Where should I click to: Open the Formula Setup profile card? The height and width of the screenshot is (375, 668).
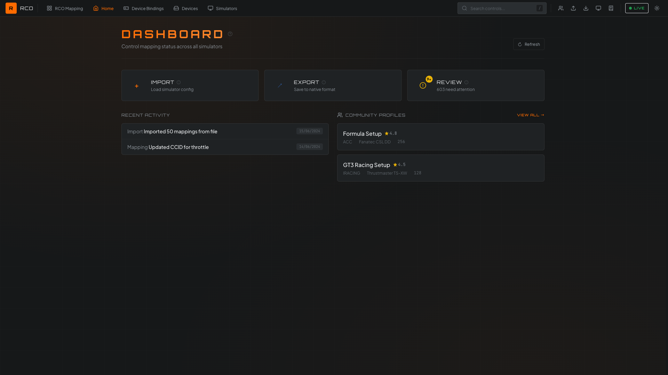tap(441, 137)
